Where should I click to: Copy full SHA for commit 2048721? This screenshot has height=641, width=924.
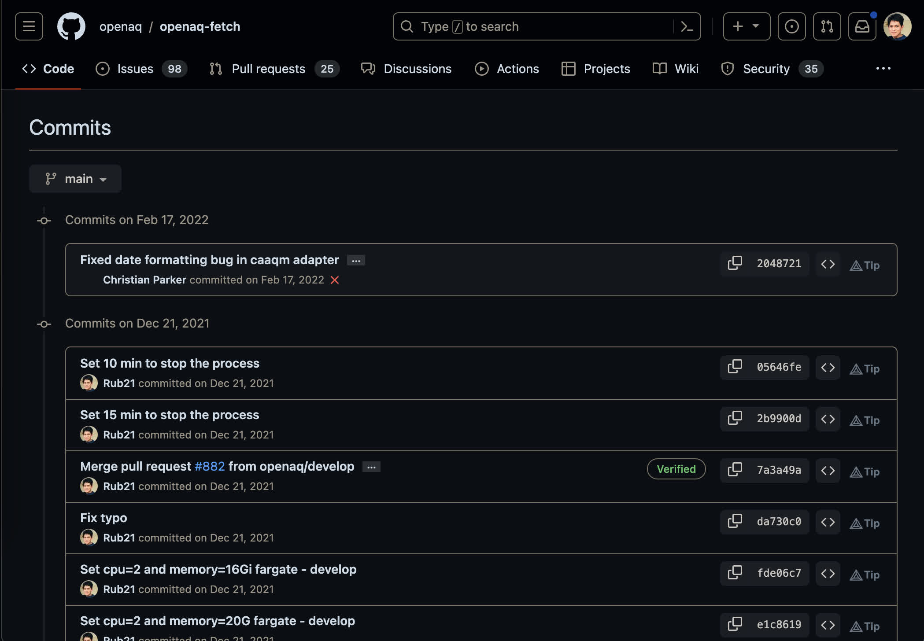[735, 263]
